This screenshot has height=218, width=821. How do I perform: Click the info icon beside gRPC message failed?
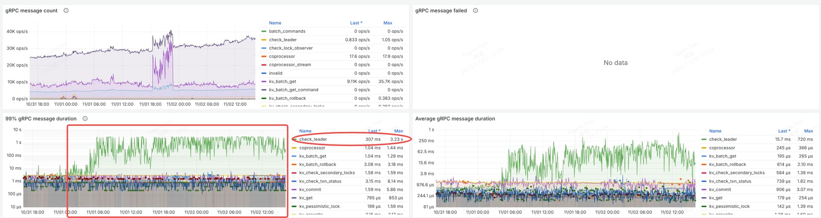[475, 11]
